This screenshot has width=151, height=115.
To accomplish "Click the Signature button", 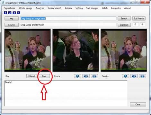I will [x=124, y=25].
